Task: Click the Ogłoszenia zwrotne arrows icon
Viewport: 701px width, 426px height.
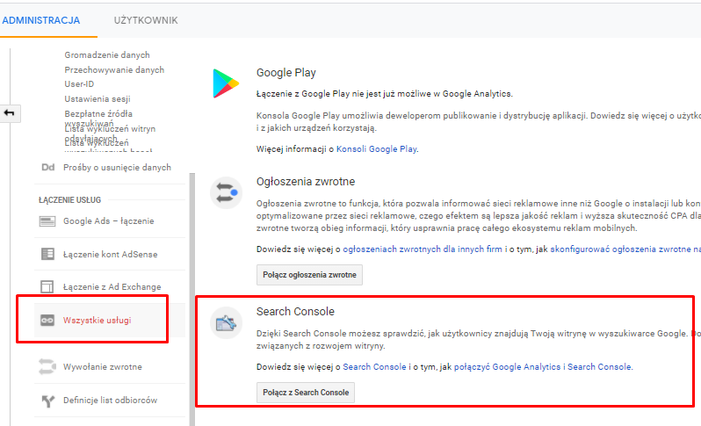Action: tap(226, 192)
